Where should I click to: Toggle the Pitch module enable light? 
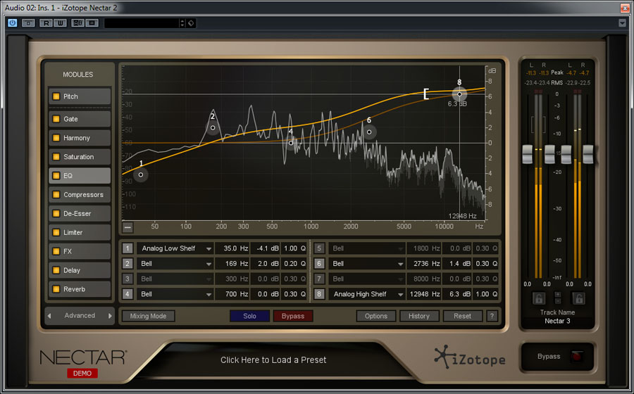tap(55, 96)
